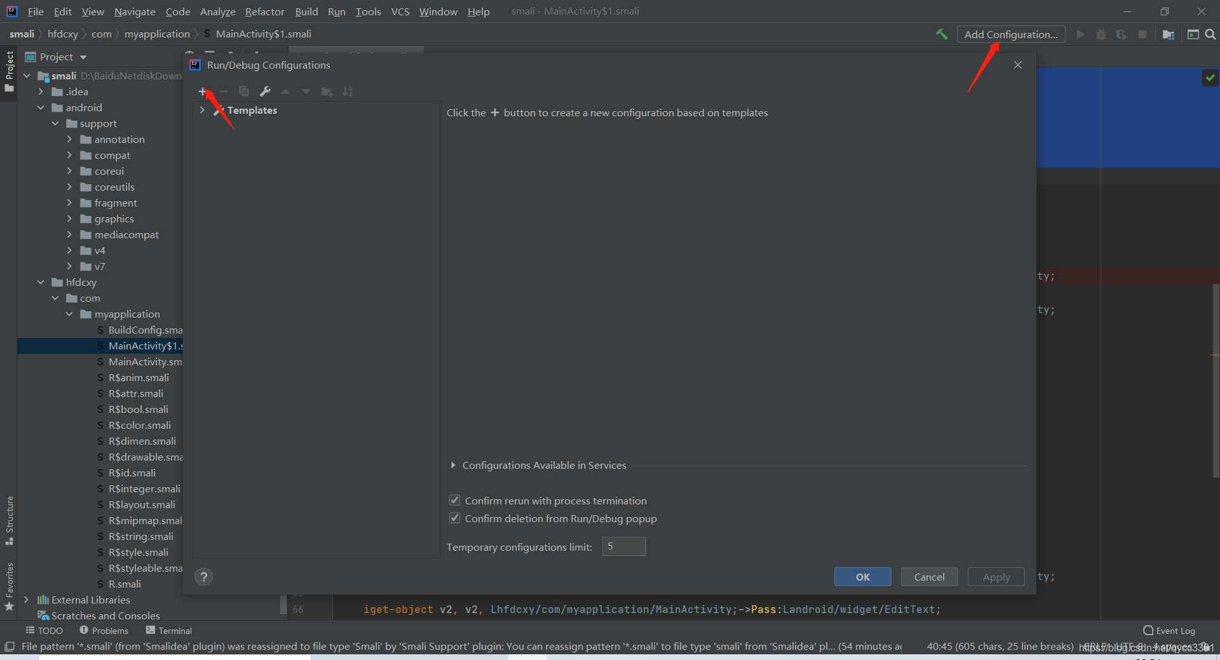Image resolution: width=1220 pixels, height=660 pixels.
Task: Click Add Configuration... button
Action: coord(1010,34)
